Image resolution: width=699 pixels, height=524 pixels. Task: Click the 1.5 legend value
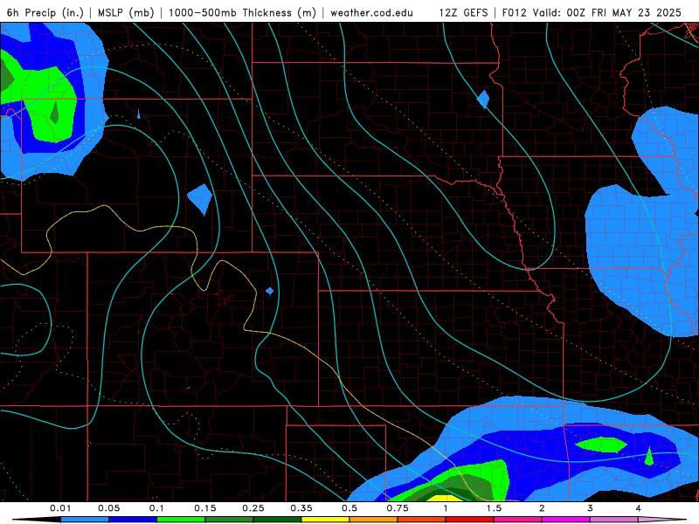coord(494,508)
